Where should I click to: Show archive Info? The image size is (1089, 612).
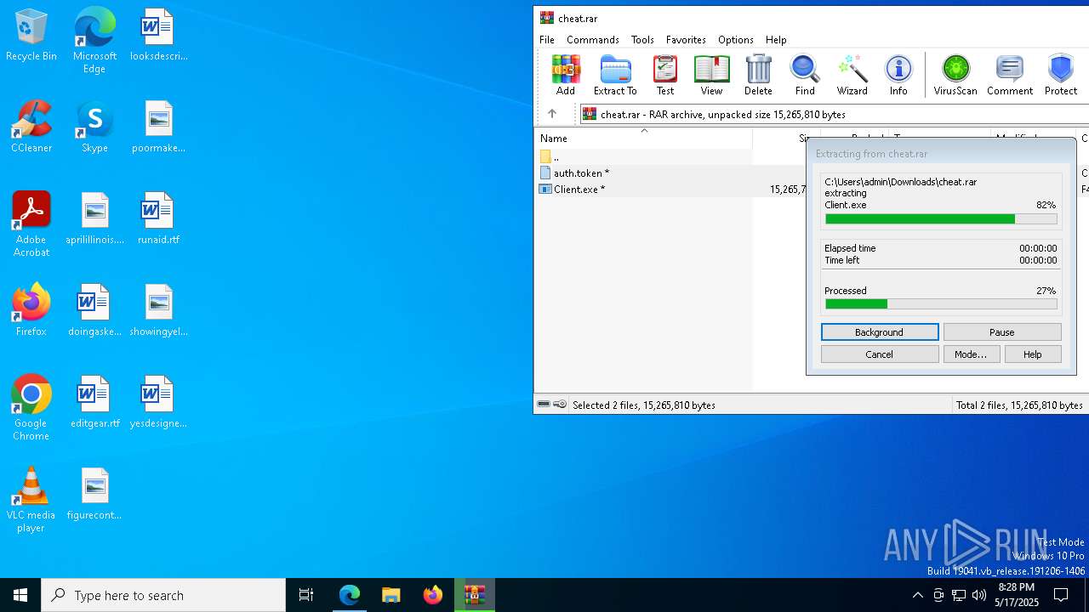898,75
